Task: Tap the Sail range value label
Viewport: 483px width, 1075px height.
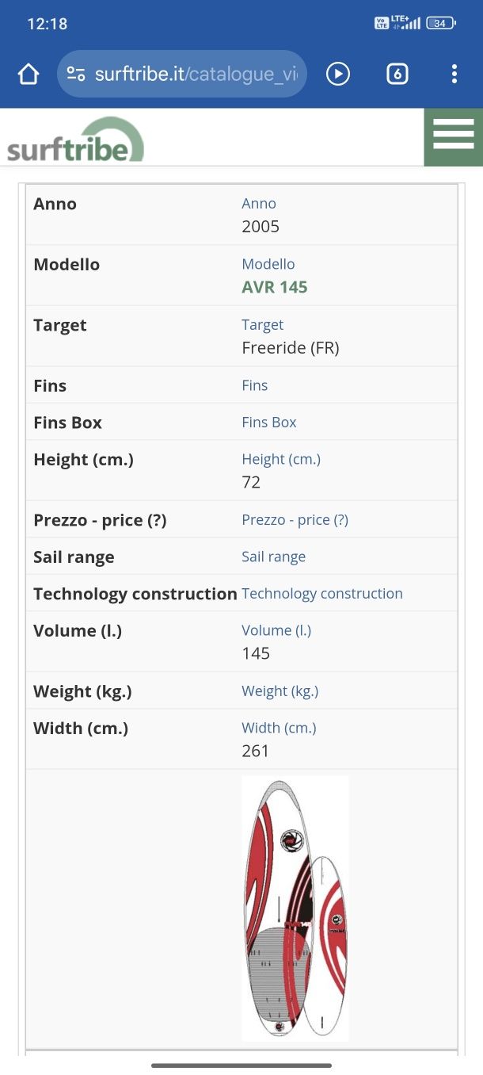Action: pos(273,557)
